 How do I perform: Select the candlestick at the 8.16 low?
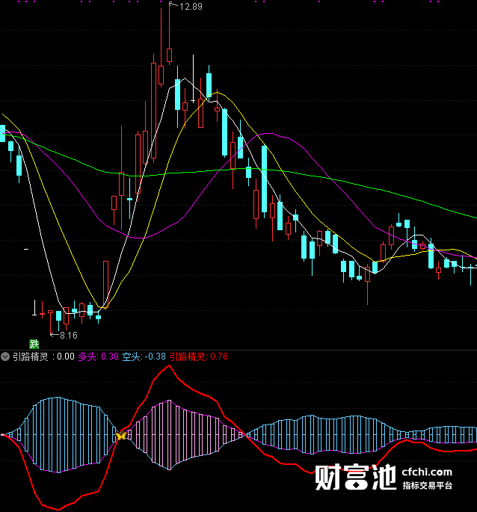point(50,321)
